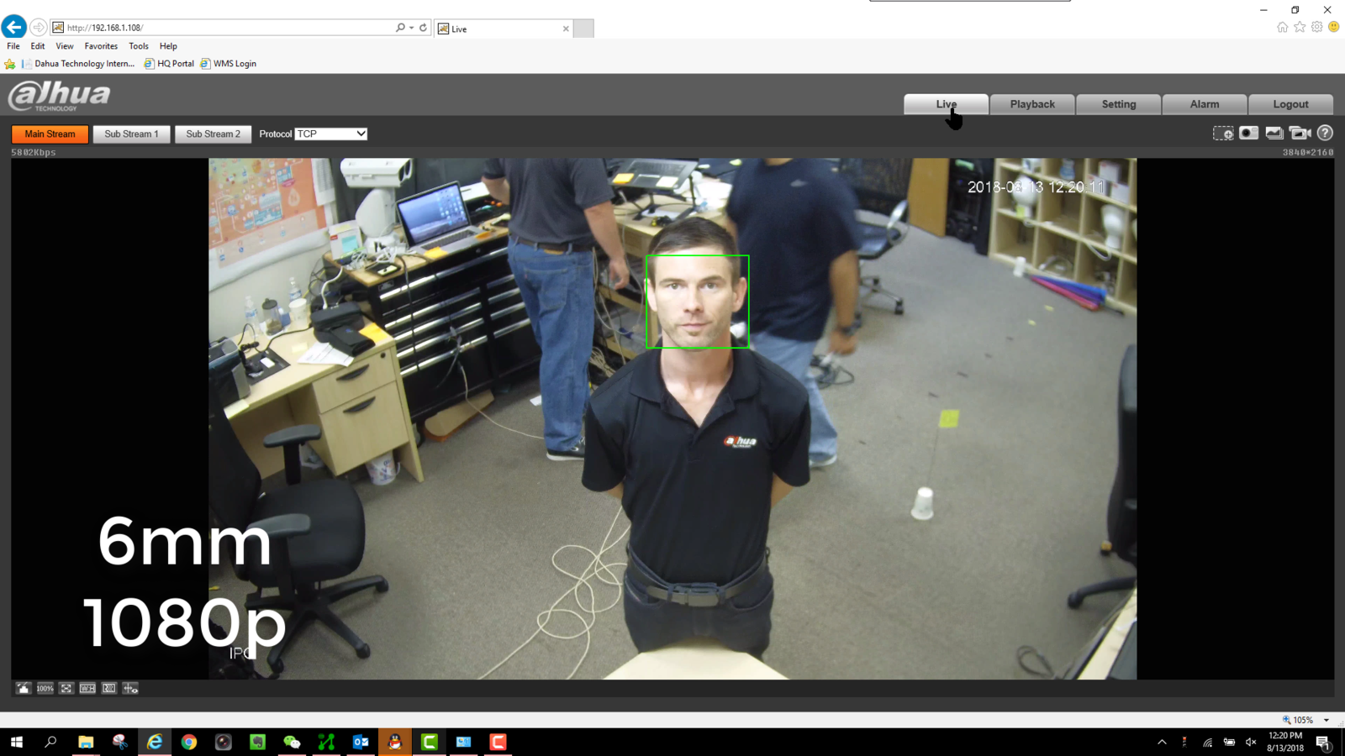Click the 105% page zoom button
Screen dimensions: 1345x756
tap(1299, 720)
